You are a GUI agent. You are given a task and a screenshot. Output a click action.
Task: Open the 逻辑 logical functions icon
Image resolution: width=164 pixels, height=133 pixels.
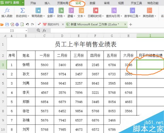point(71,11)
